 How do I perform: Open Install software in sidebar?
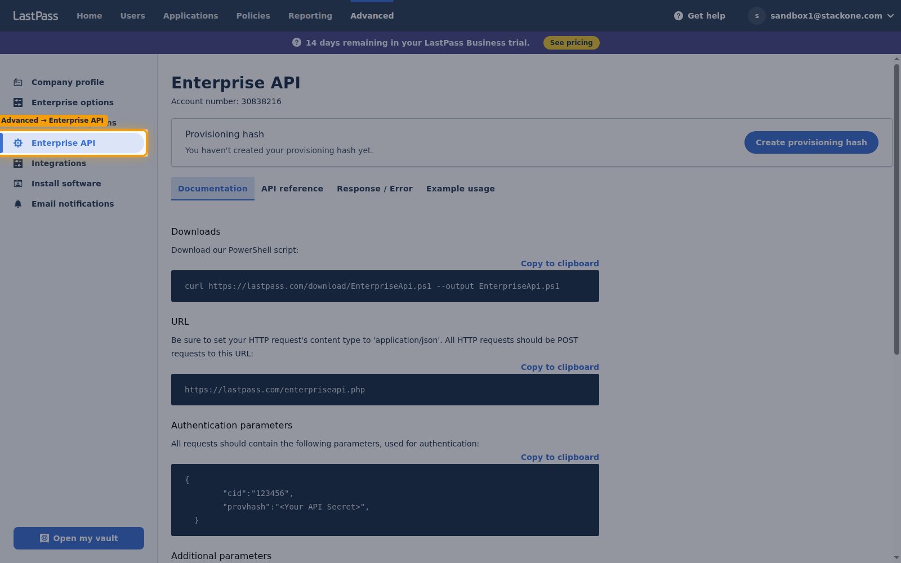66,184
